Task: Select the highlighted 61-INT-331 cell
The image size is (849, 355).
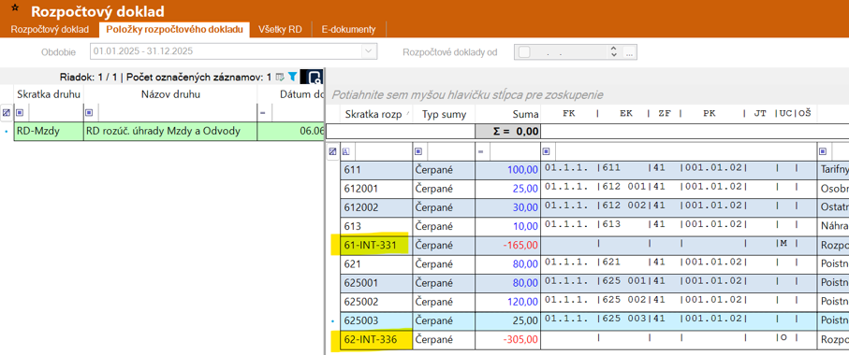Action: tap(375, 246)
